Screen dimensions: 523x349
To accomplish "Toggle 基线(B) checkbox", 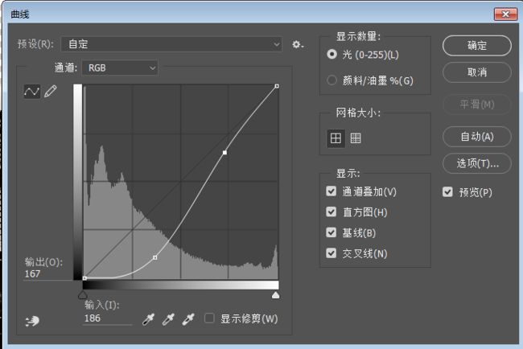I will coord(332,232).
